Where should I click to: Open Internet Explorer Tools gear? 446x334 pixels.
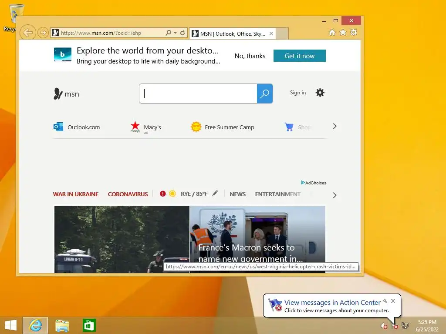(x=354, y=32)
